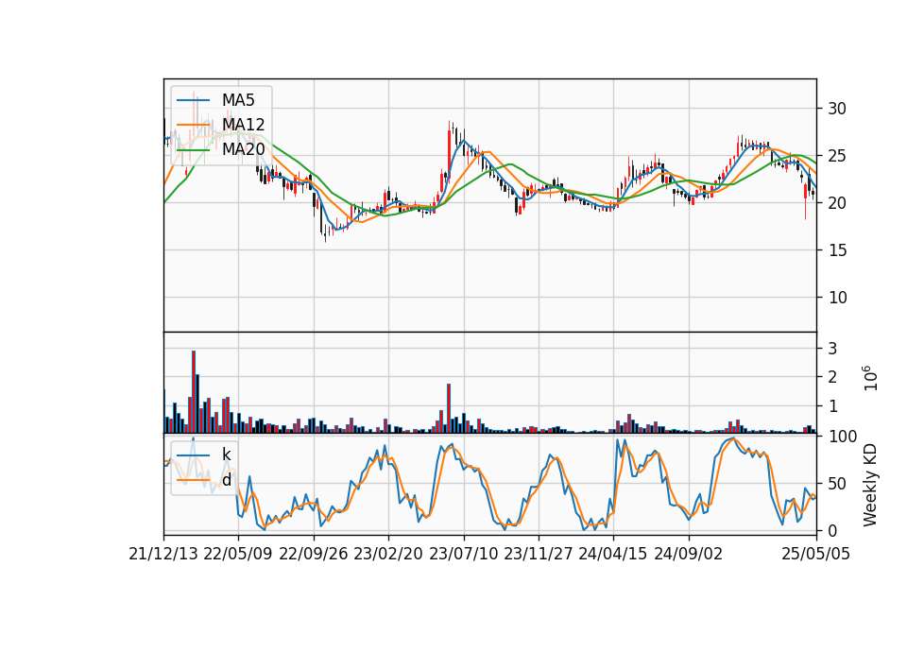Click the 23/11/27 date axis label
The height and width of the screenshot is (652, 907).
539,554
